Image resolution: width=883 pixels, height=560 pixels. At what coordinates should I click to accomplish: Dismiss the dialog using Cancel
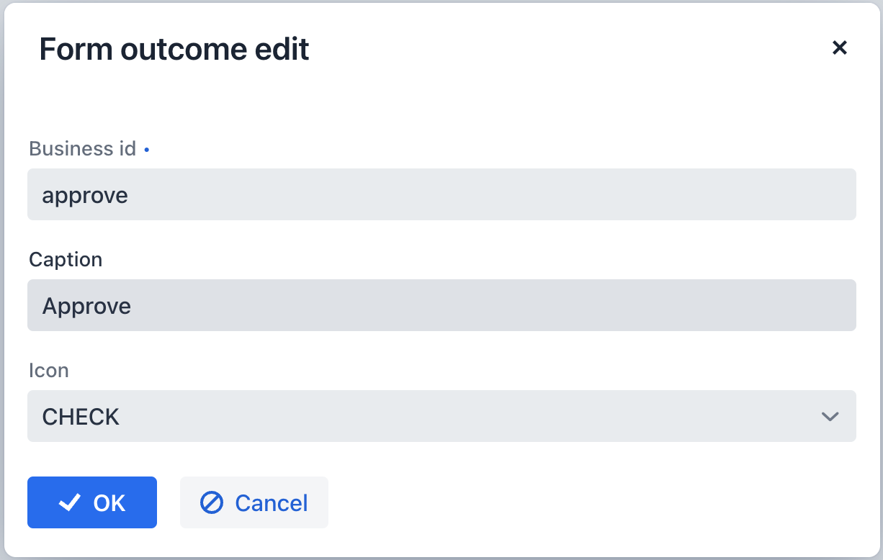[254, 502]
